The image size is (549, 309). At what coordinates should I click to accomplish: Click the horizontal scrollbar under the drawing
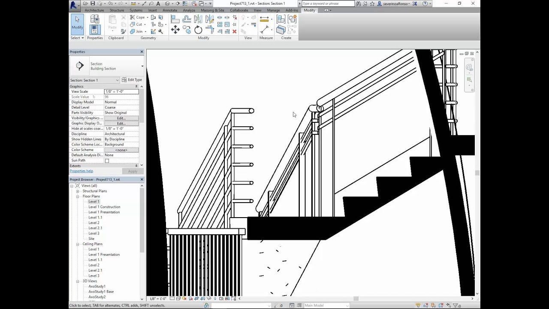356,299
